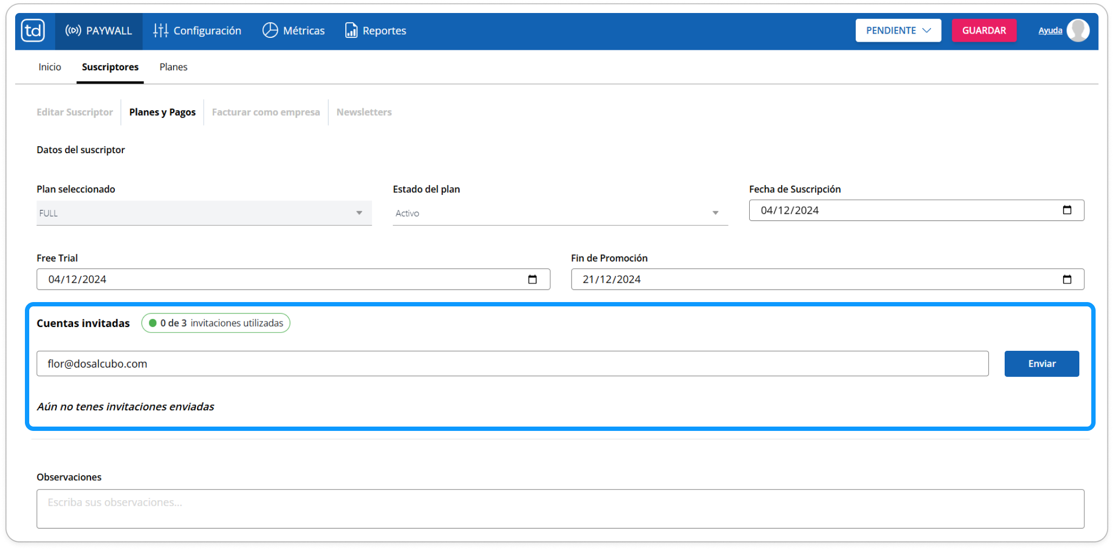Open the Configuración menu
1114x550 pixels.
197,31
